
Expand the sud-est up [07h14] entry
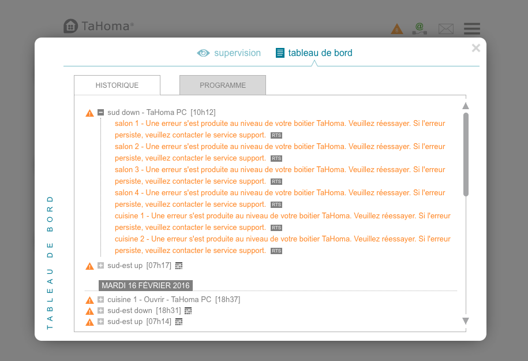pyautogui.click(x=100, y=322)
